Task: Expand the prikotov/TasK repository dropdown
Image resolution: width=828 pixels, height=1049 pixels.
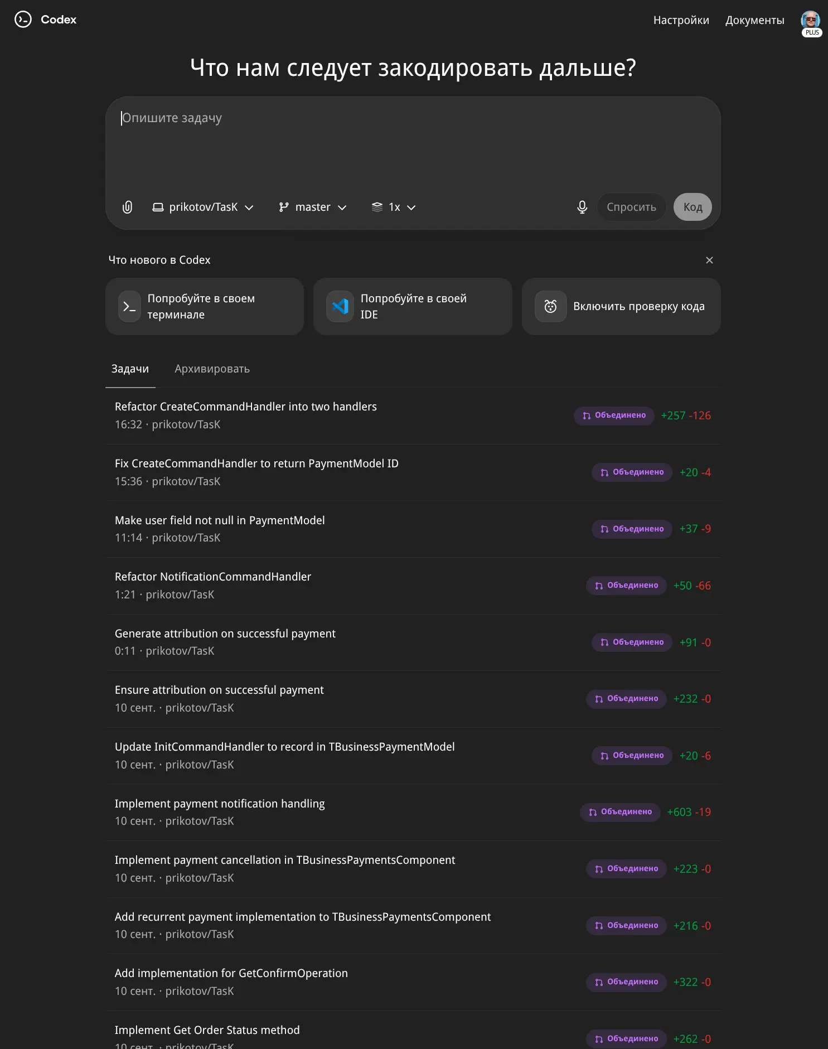Action: pos(203,207)
